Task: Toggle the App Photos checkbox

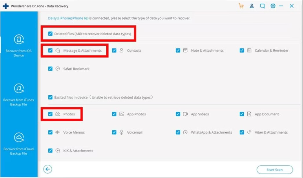Action: [114, 114]
